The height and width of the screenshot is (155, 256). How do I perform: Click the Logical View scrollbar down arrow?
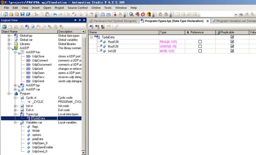tap(83, 153)
